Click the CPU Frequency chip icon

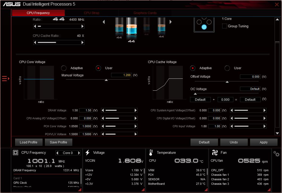pyautogui.click(x=16, y=153)
